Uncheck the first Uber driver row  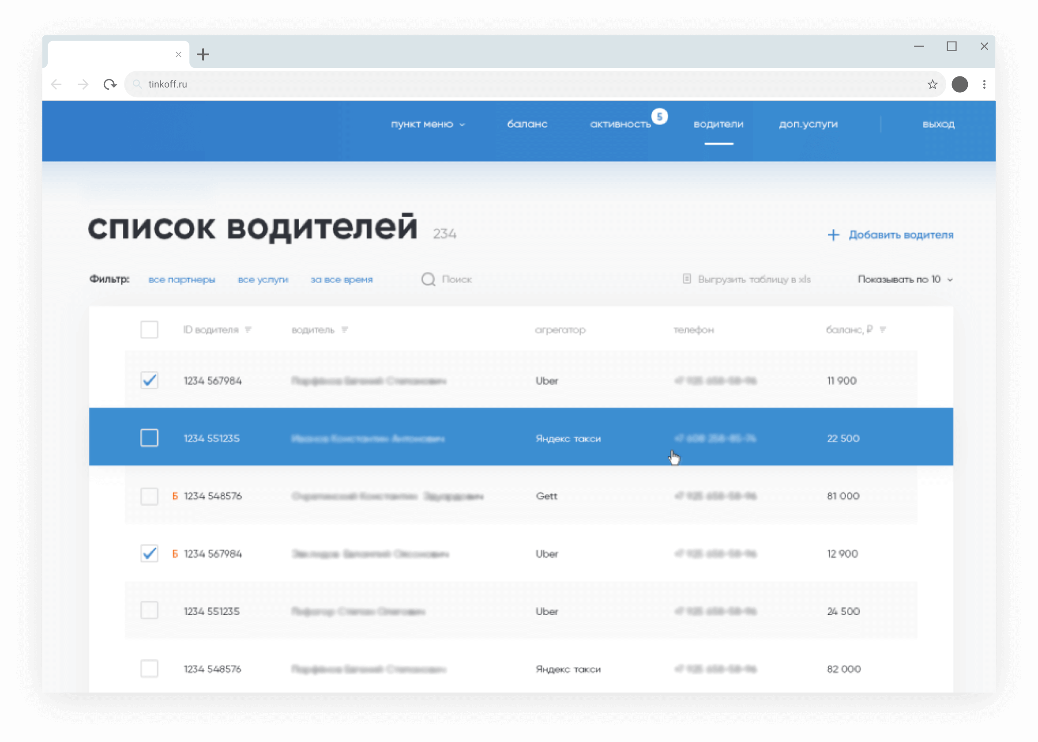coord(149,380)
